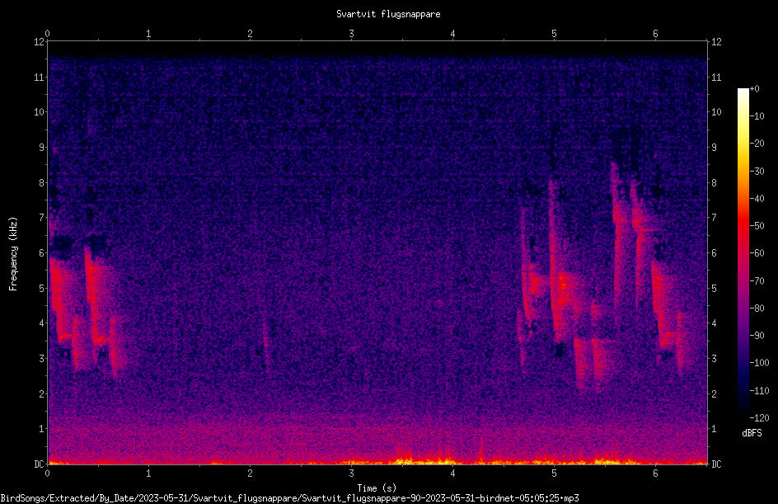Click the 1 second mark on bottom axis

pos(148,473)
